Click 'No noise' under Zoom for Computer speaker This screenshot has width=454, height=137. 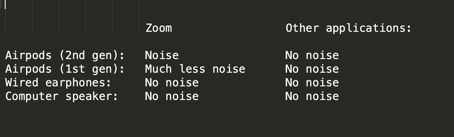pyautogui.click(x=172, y=96)
